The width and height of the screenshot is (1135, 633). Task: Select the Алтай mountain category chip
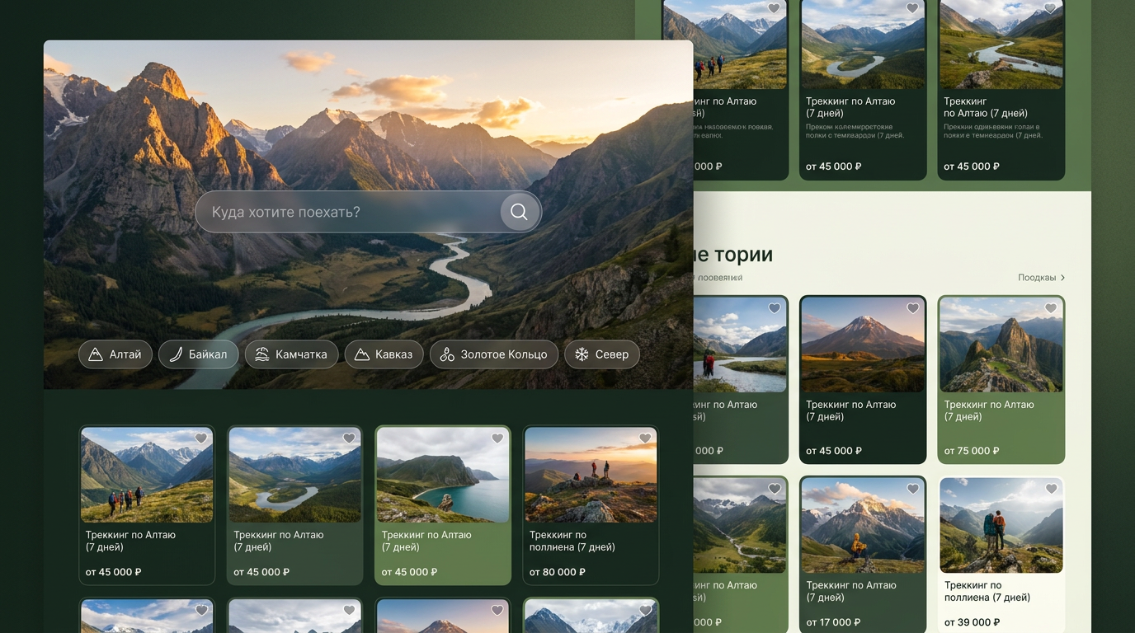tap(115, 354)
